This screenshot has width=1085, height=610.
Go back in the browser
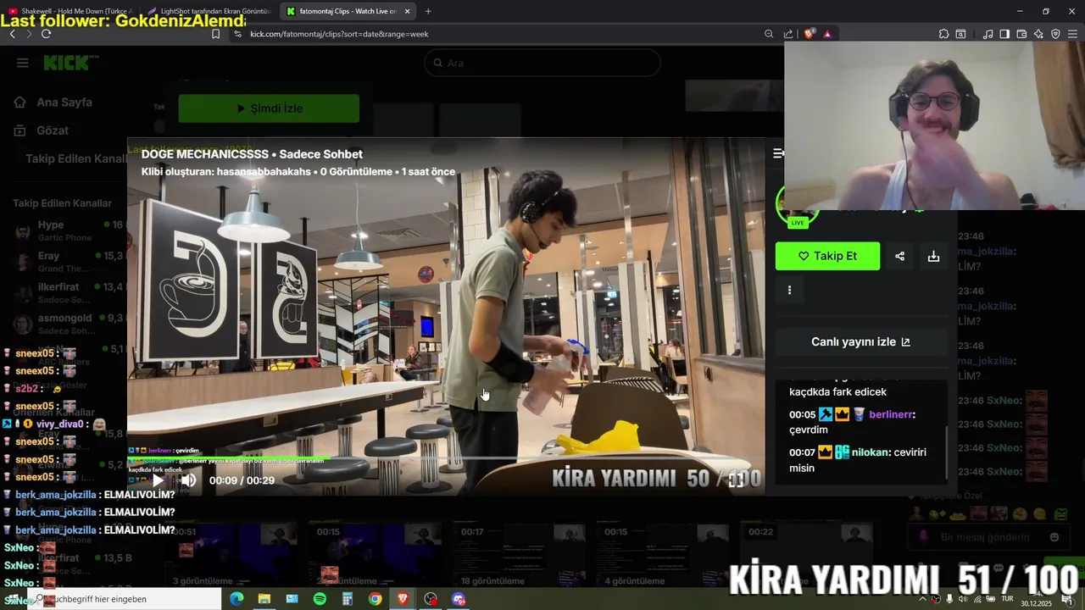pyautogui.click(x=12, y=34)
